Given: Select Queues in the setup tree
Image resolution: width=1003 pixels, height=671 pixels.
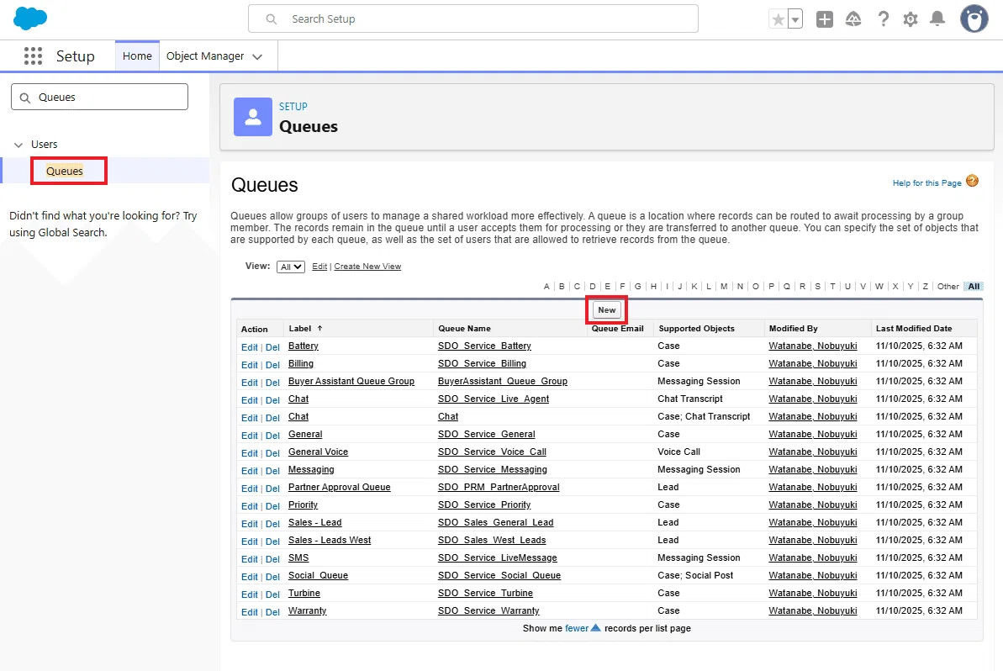Looking at the screenshot, I should point(65,171).
